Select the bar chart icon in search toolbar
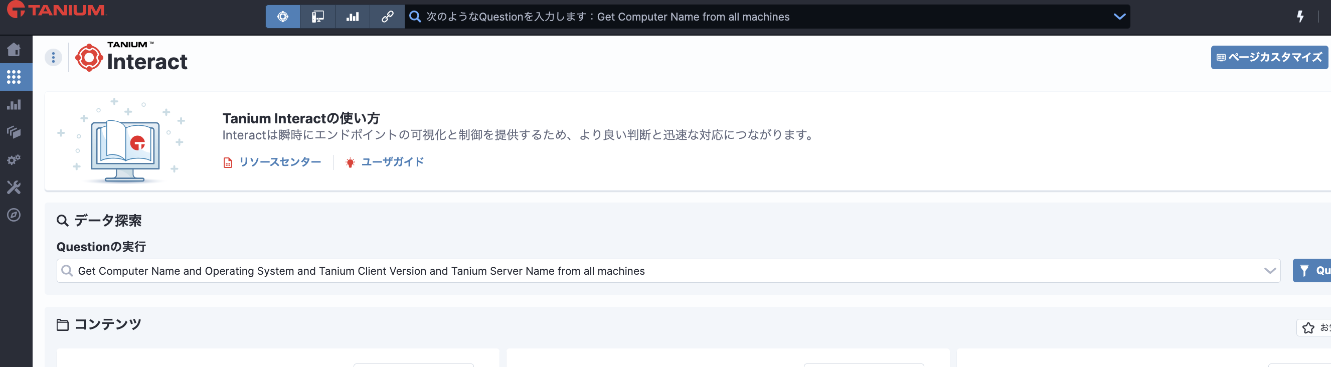 (353, 17)
